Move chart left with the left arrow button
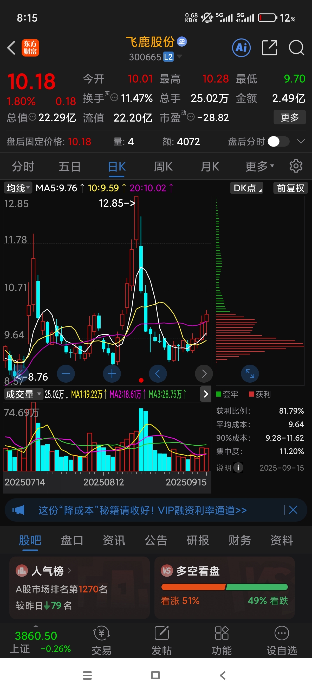The height and width of the screenshot is (695, 312). click(x=158, y=374)
